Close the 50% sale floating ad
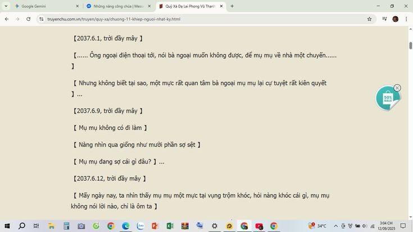Viewport: 413px width, 232px height. [397, 88]
